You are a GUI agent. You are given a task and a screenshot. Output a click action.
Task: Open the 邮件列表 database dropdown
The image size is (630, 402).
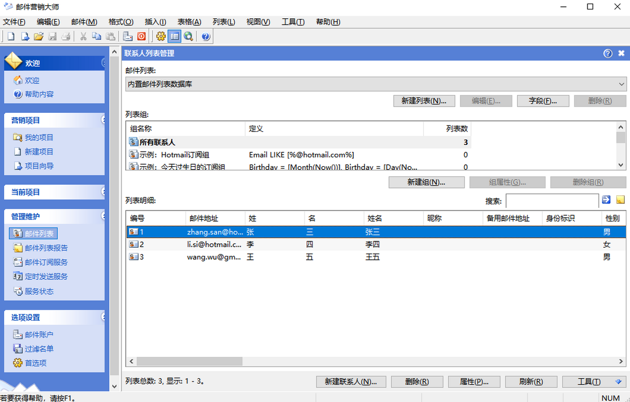(376, 84)
